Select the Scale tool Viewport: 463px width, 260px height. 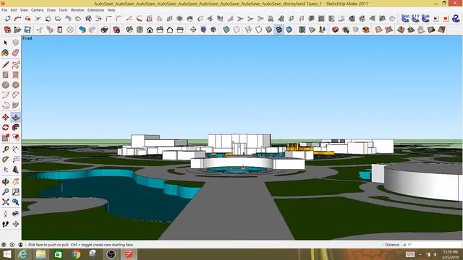pos(5,137)
